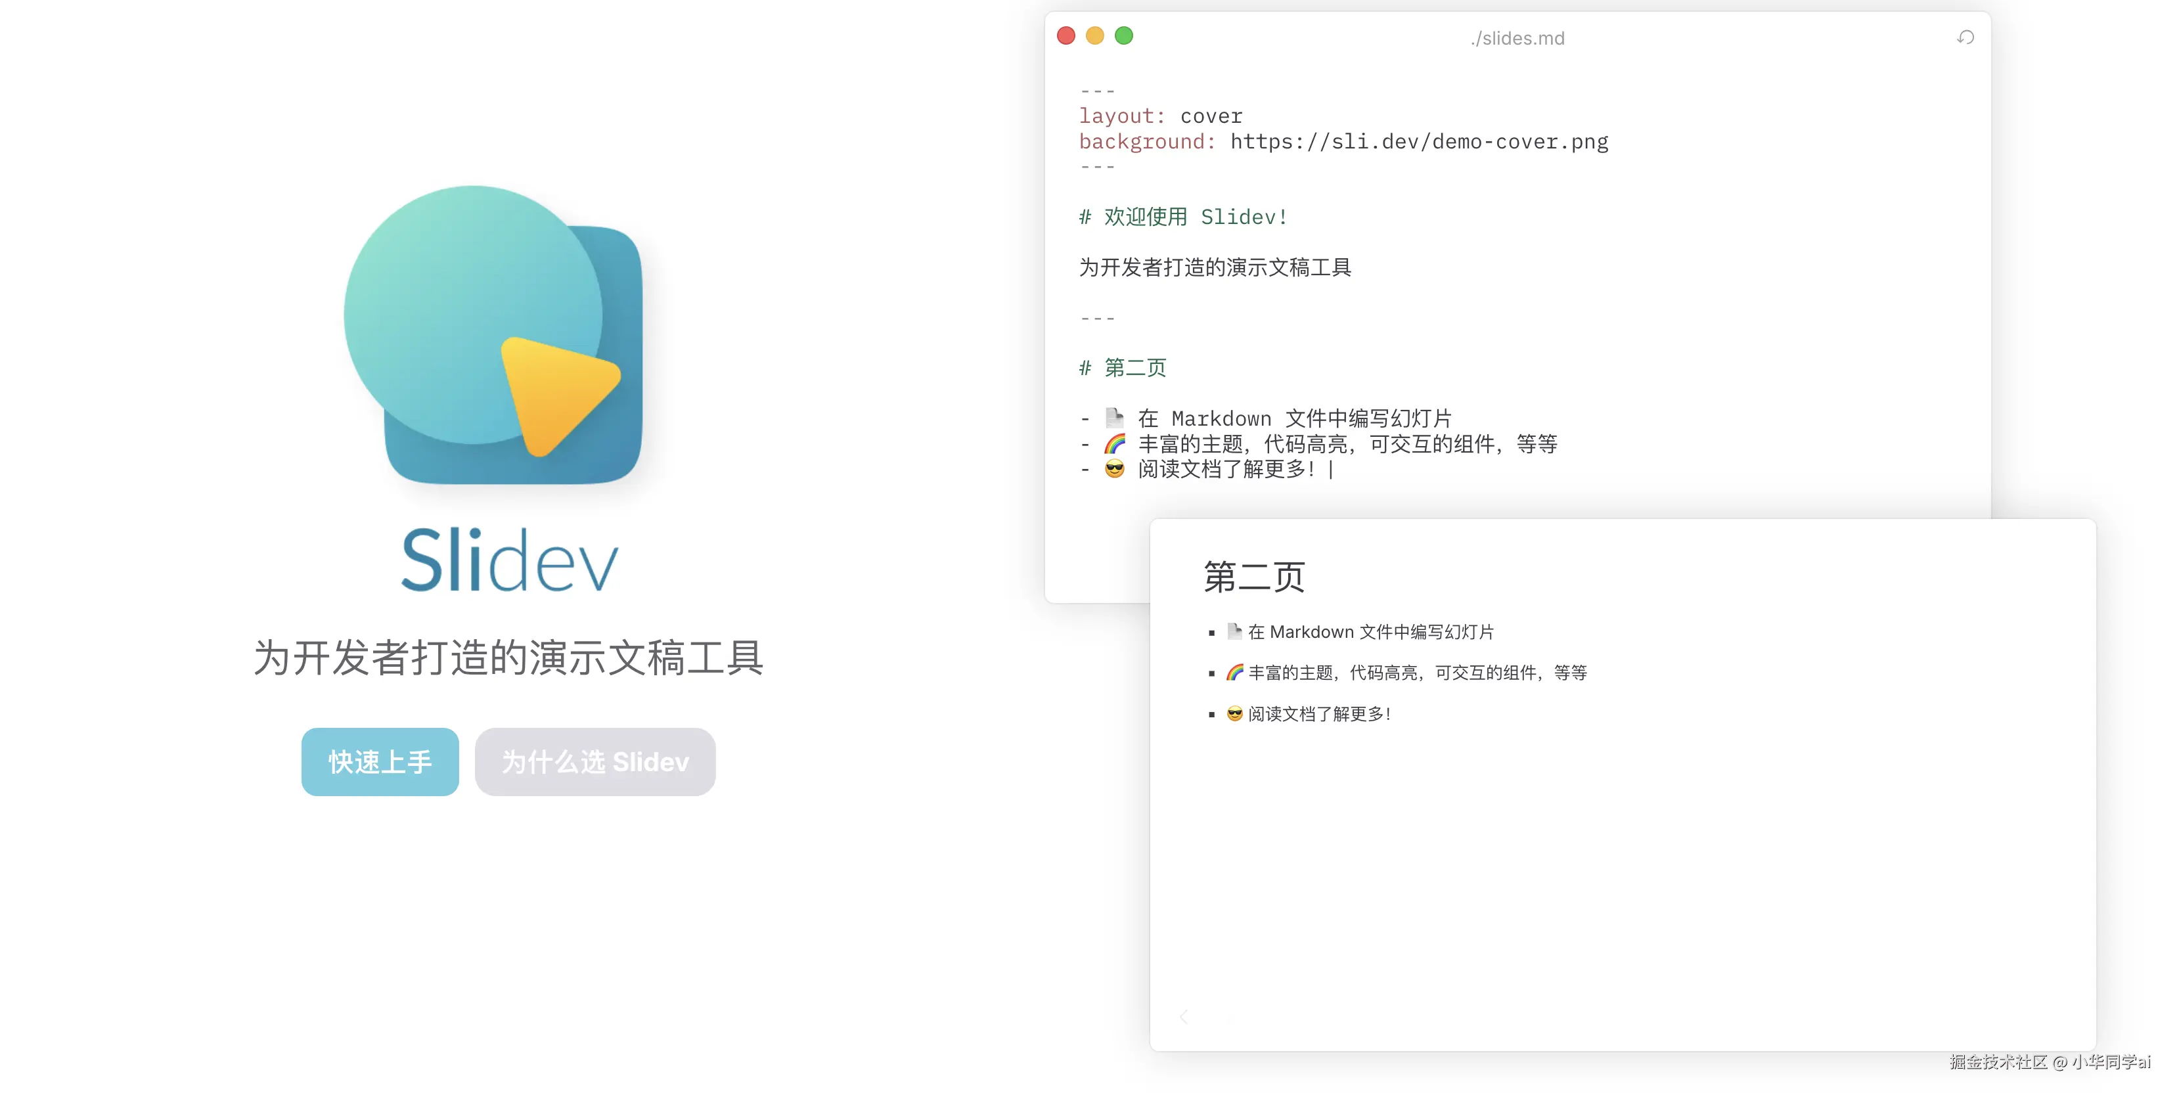Place cursor on '# 欢迎使用 Slidev!' line

click(1183, 217)
